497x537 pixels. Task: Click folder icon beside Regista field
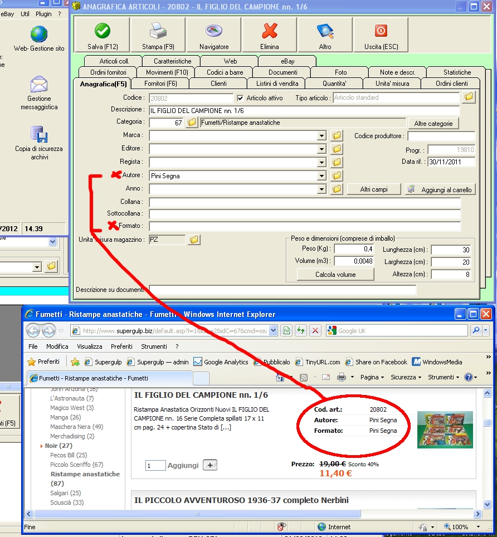pyautogui.click(x=337, y=162)
